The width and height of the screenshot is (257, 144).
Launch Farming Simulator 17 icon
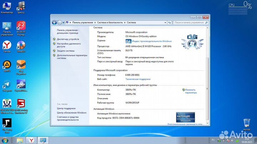pos(21,104)
